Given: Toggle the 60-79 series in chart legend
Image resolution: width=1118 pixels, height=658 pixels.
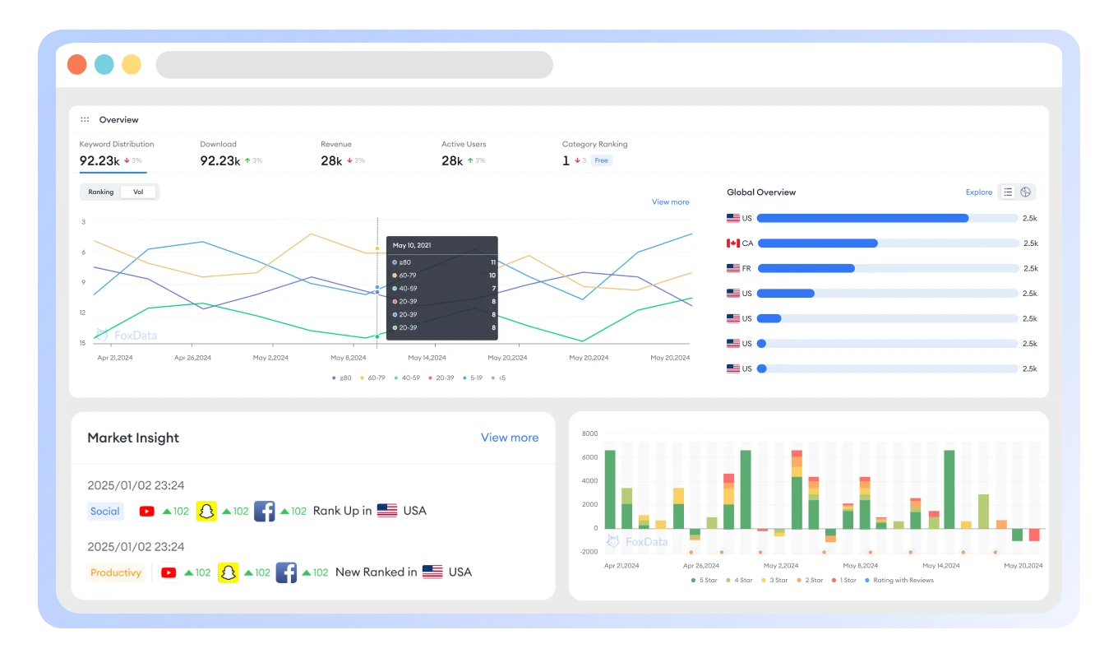Looking at the screenshot, I should tap(372, 378).
